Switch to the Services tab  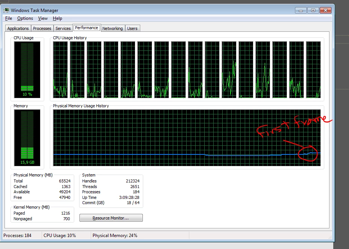pyautogui.click(x=63, y=28)
